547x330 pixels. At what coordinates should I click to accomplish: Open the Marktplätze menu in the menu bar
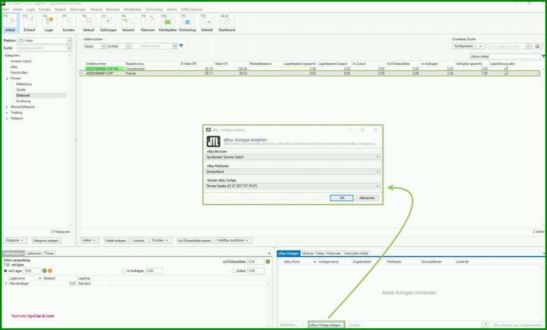click(132, 10)
